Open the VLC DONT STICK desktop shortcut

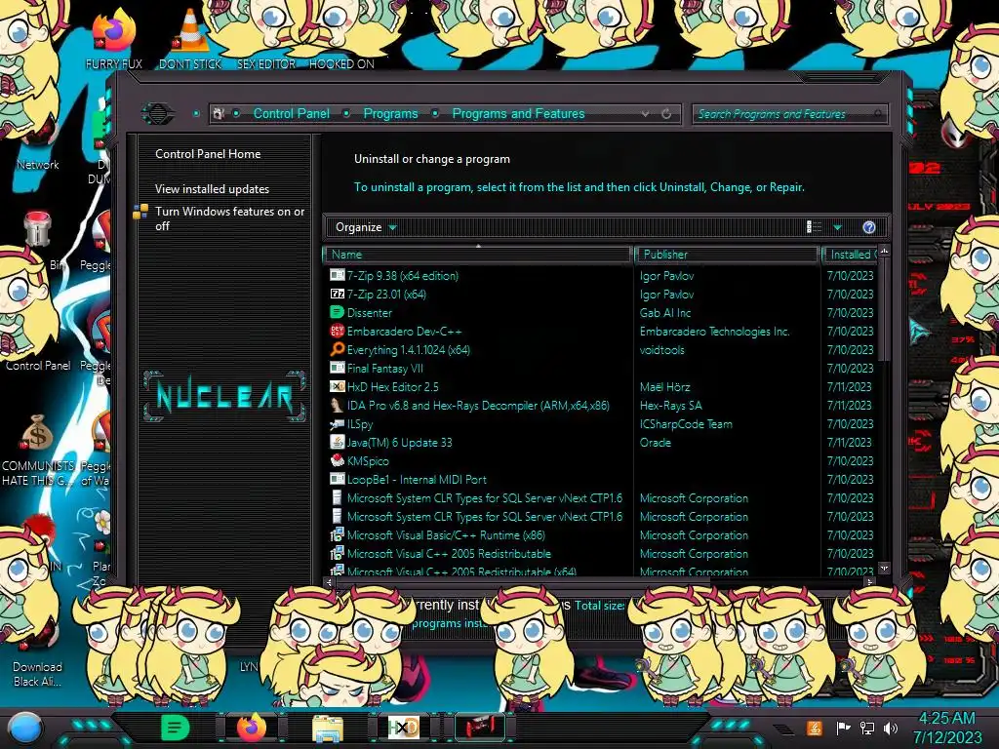[x=190, y=39]
